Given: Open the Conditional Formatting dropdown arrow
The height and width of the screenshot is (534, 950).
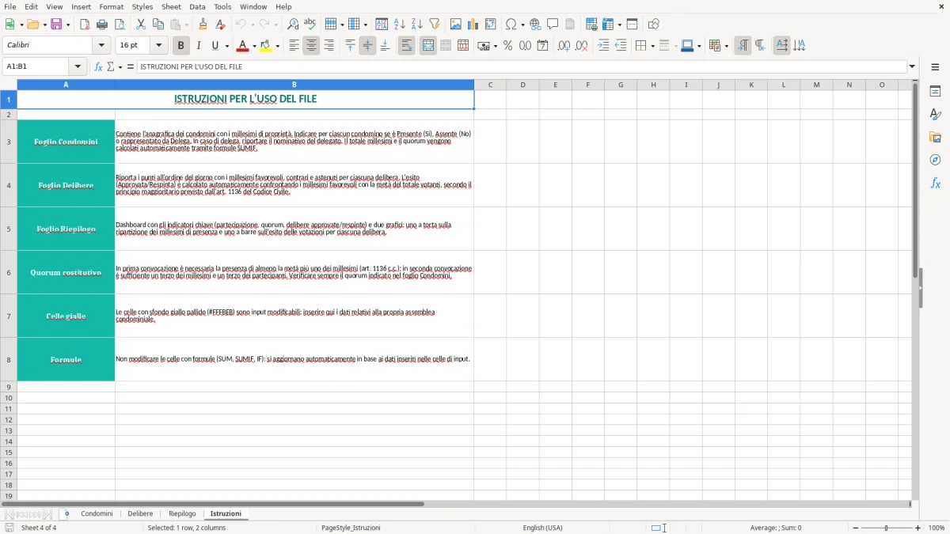Looking at the screenshot, I should [726, 46].
